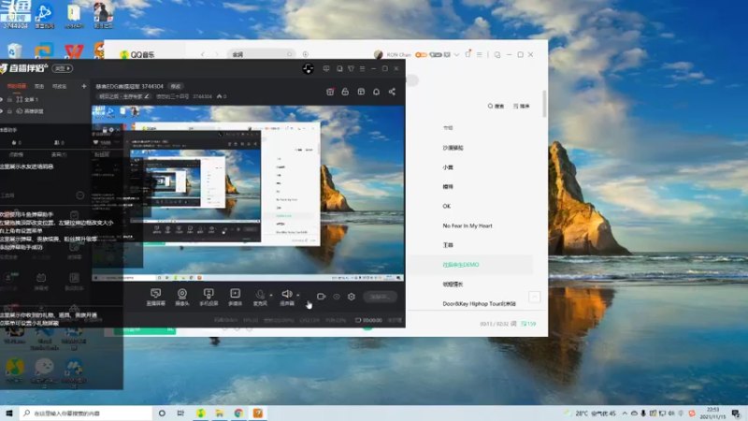Add screen capture source in bottom toolbar
The image size is (748, 421).
[x=155, y=297]
